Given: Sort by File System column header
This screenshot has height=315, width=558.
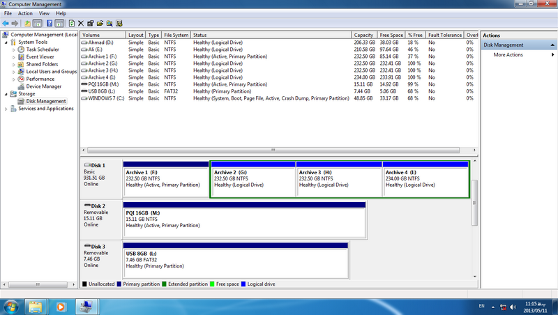Looking at the screenshot, I should pyautogui.click(x=176, y=36).
